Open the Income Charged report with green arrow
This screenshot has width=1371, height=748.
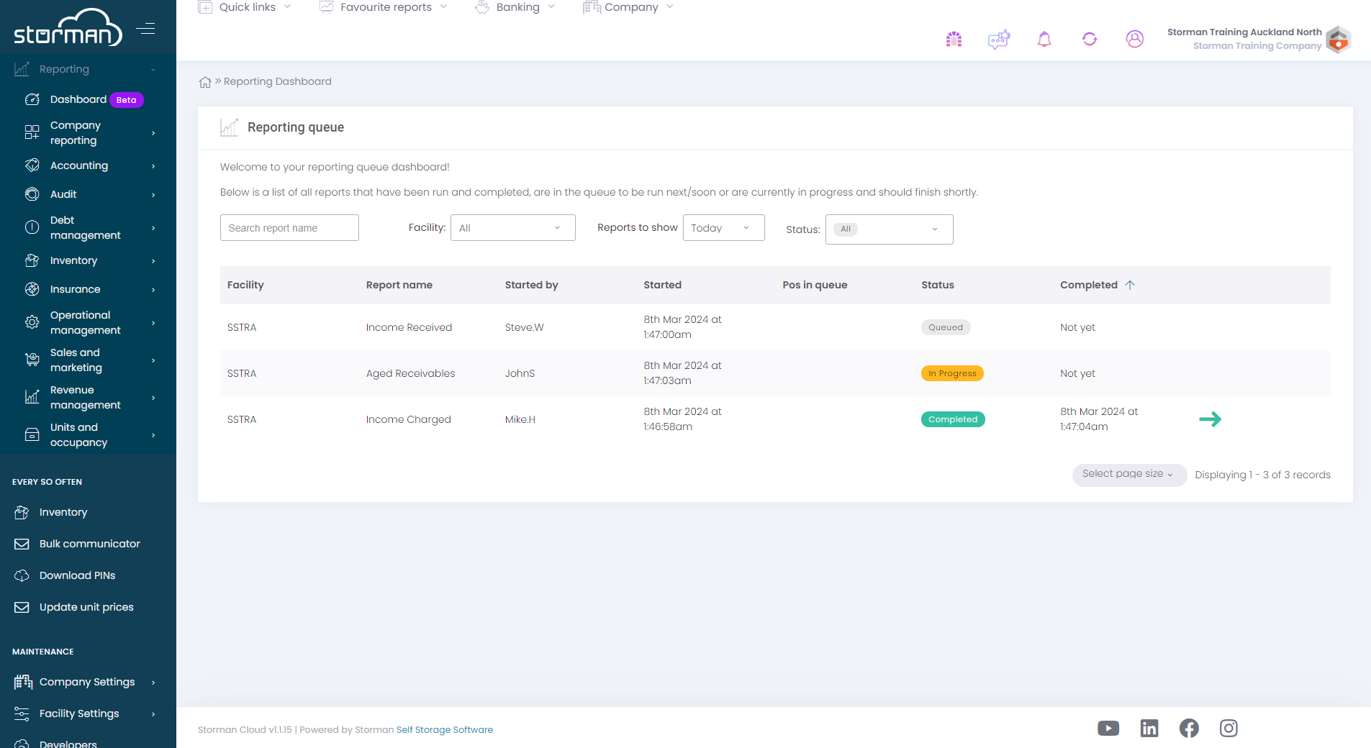1211,419
